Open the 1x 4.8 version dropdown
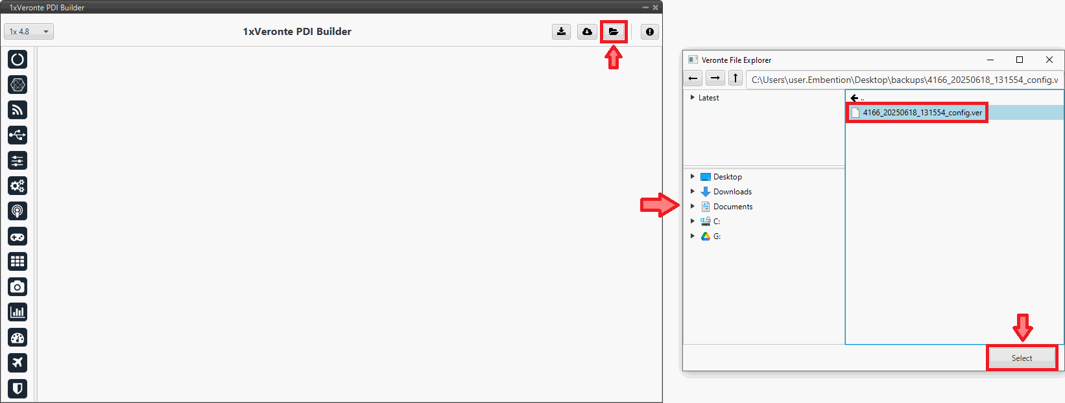Image resolution: width=1065 pixels, height=403 pixels. pos(29,32)
